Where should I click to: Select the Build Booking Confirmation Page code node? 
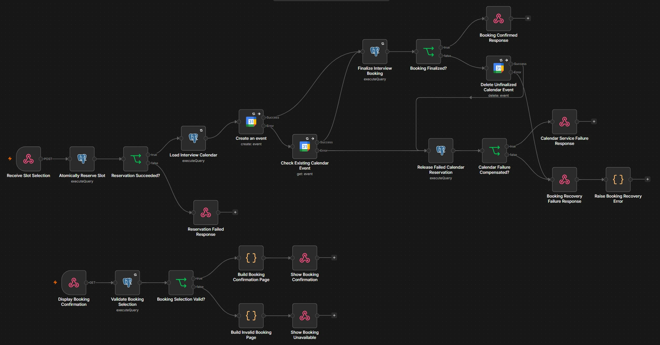(251, 258)
